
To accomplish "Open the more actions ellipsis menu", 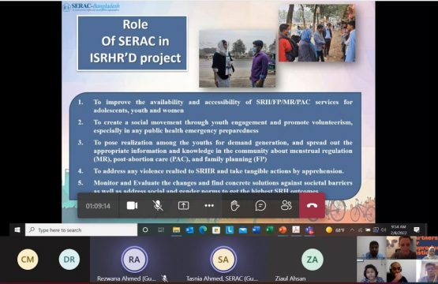I will click(x=209, y=206).
